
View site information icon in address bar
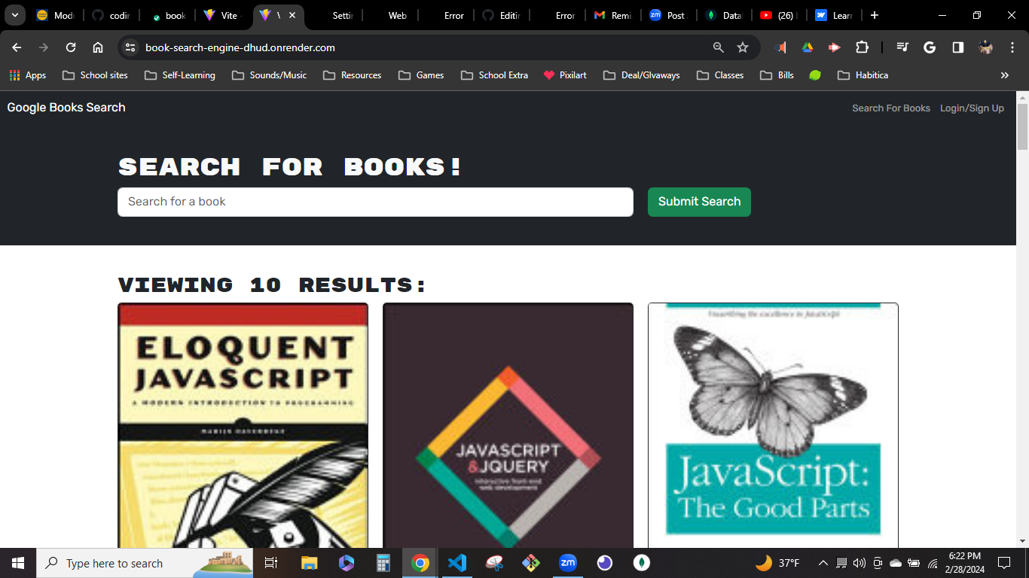[x=130, y=47]
